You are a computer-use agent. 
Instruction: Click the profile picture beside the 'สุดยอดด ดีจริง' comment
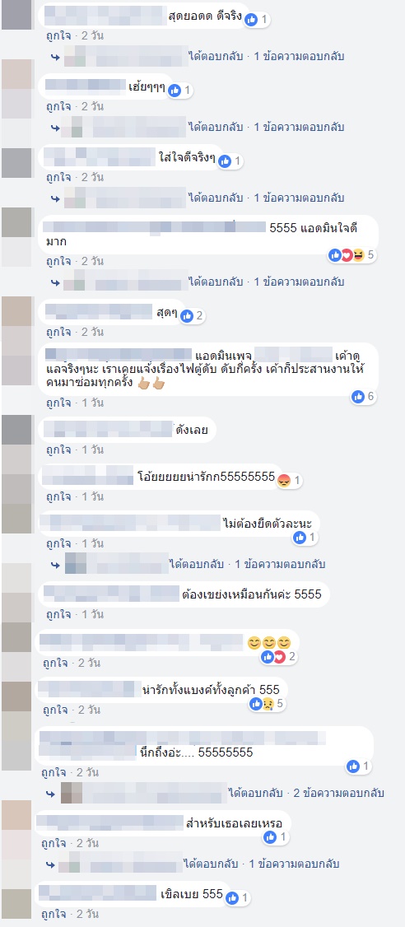16,15
